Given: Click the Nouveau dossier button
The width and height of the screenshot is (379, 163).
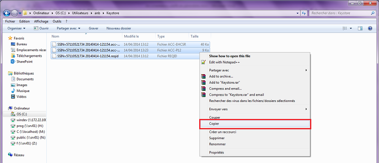Looking at the screenshot, I should tap(119, 28).
